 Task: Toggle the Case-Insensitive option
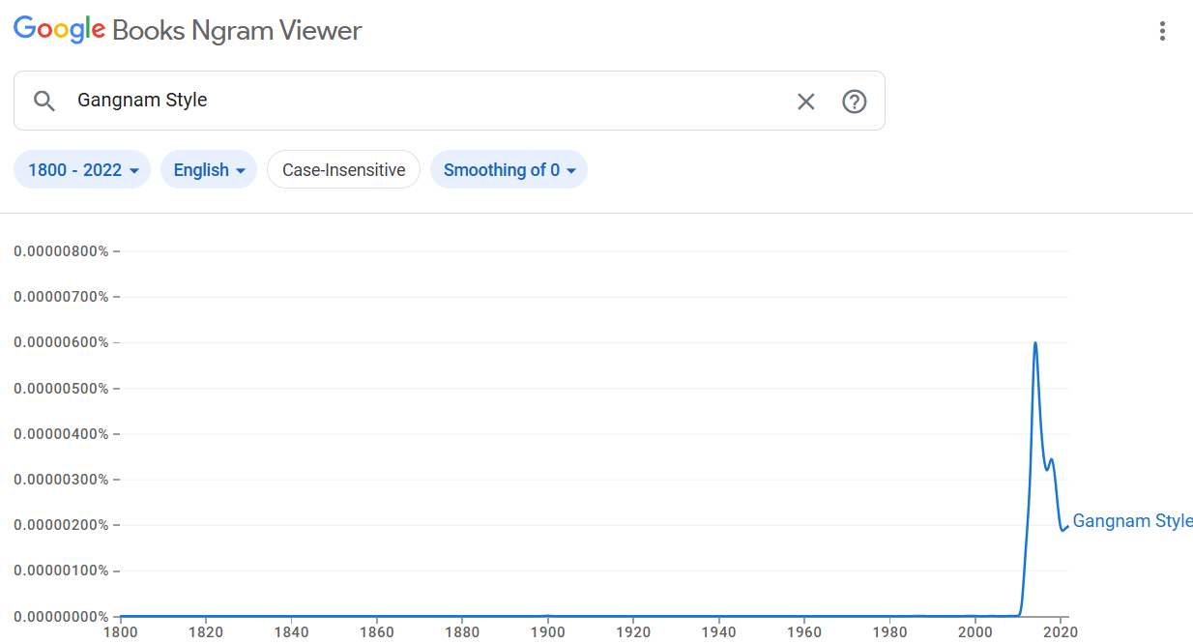(x=343, y=170)
